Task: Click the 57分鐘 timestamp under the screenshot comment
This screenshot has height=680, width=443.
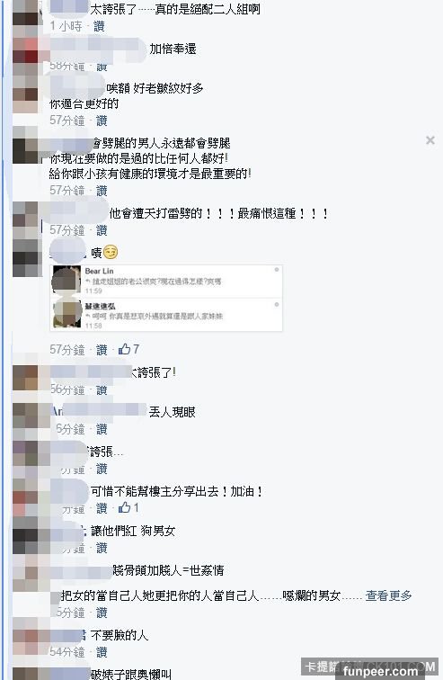Action: (x=67, y=350)
